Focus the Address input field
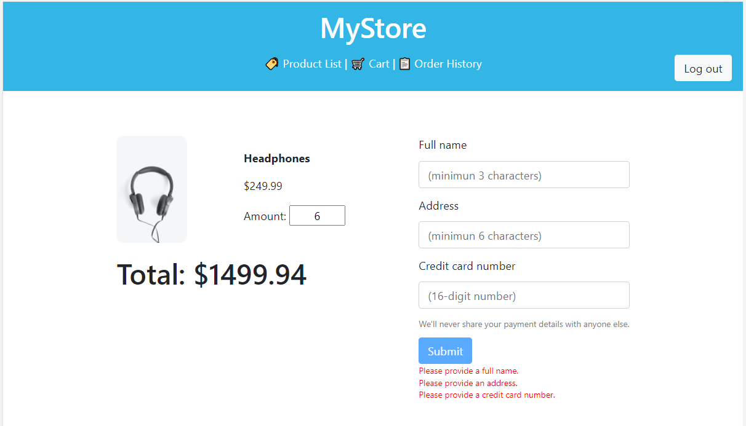Viewport: 746px width, 426px height. pyautogui.click(x=524, y=235)
